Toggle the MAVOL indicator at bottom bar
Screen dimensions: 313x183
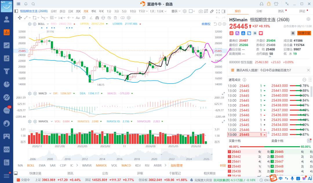[101, 165]
